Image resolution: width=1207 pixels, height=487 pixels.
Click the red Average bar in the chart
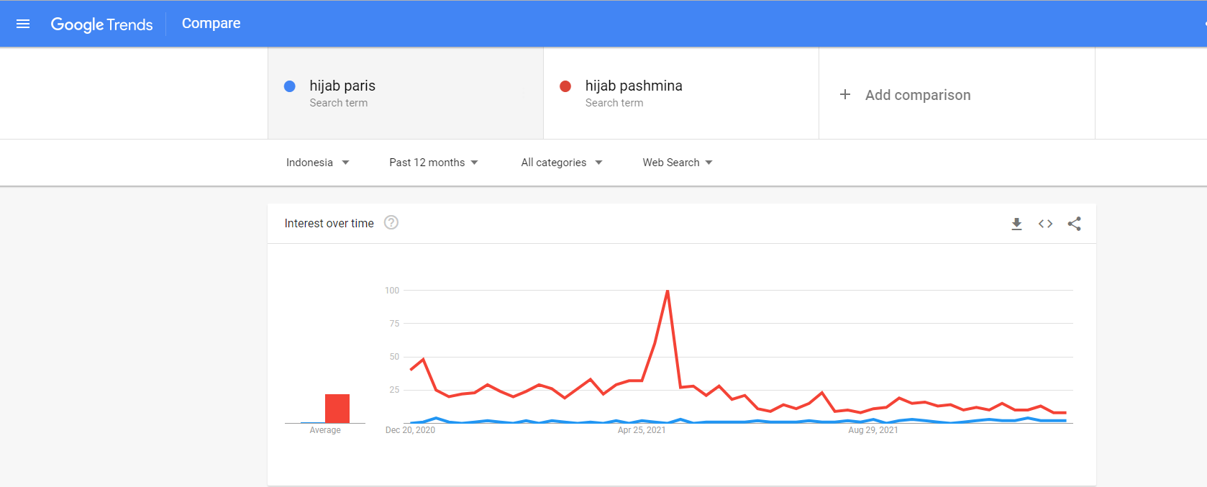[x=337, y=409]
